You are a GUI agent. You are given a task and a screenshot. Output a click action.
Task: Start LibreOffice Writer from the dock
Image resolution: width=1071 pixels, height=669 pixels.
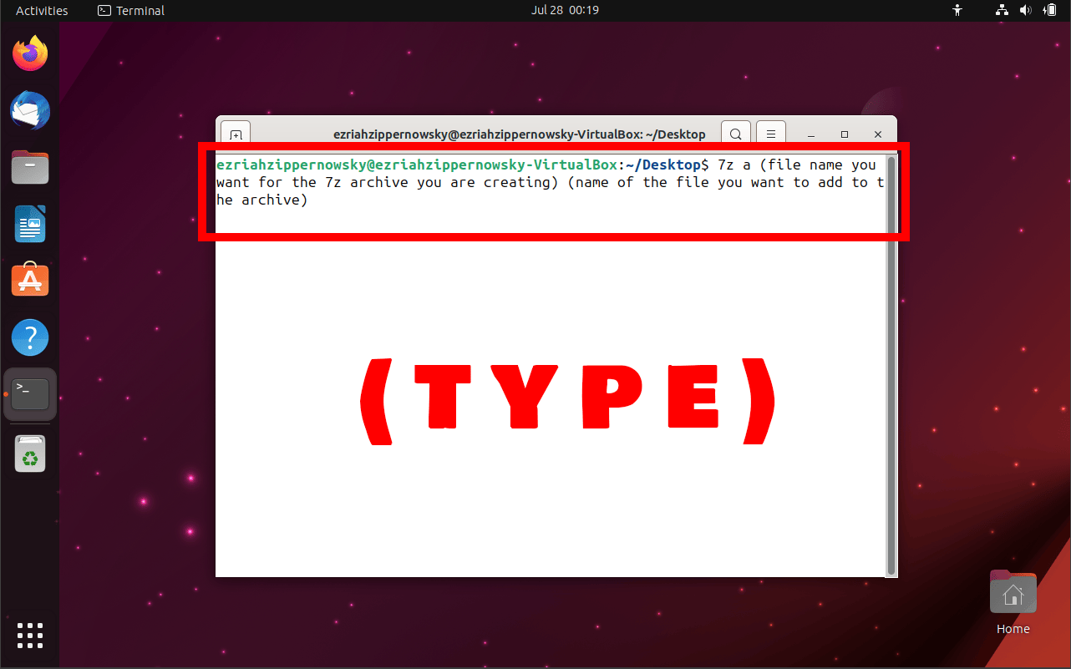[29, 224]
